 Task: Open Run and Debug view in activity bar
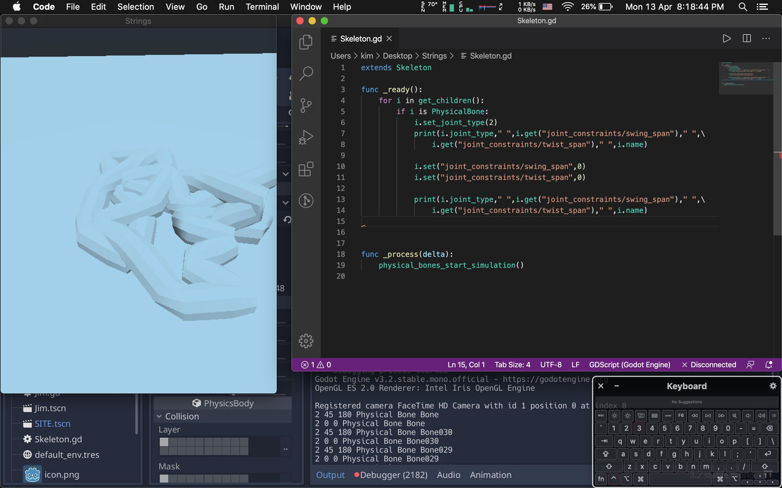[x=306, y=137]
